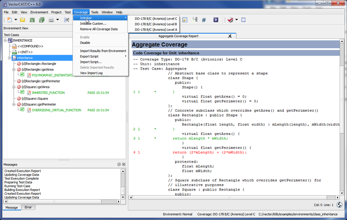This screenshot has height=220, width=347.
Task: Select the Rectangle::getPerimeter tree item
Action: point(40,81)
